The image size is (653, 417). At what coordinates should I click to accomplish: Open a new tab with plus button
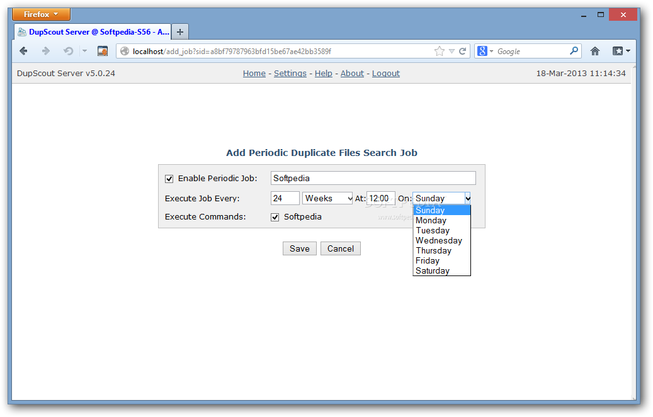(x=180, y=32)
